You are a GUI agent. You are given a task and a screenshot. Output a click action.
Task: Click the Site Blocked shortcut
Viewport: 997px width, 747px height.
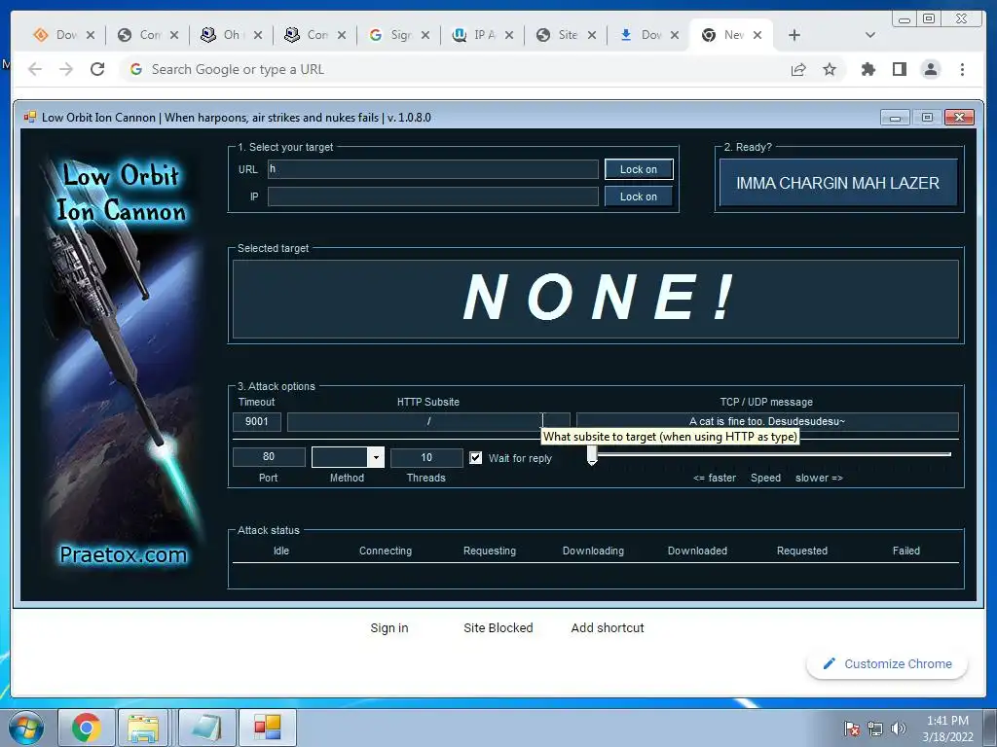(498, 627)
